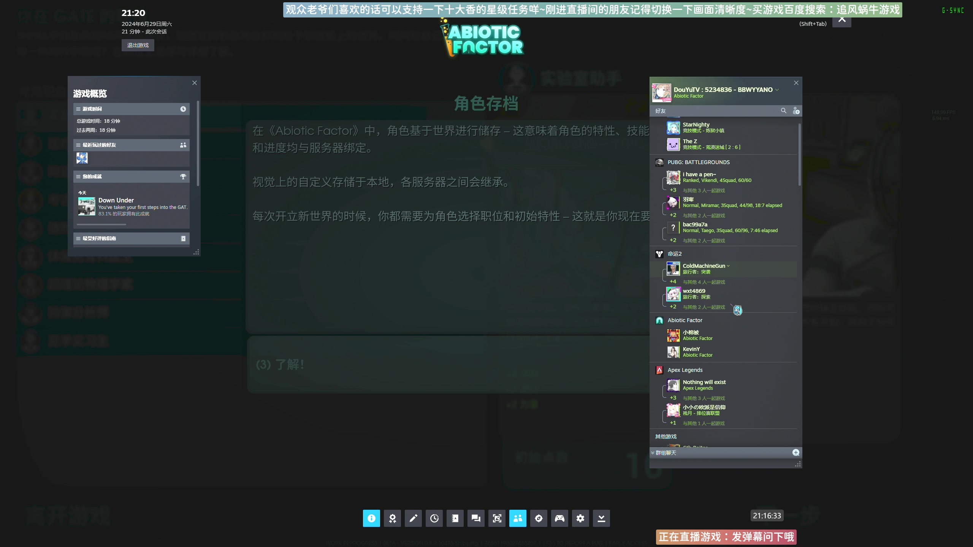Click the collapse toolbar down-arrow icon
This screenshot has width=973, height=547.
click(x=601, y=518)
